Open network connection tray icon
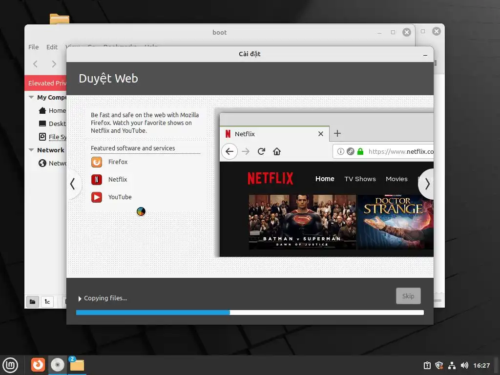Image resolution: width=500 pixels, height=375 pixels. click(452, 365)
